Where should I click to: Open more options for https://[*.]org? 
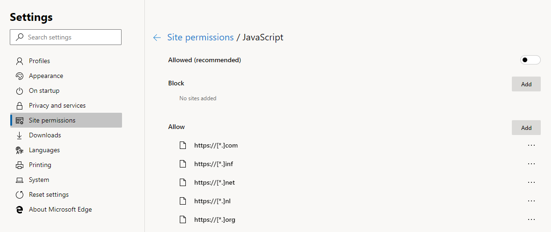pyautogui.click(x=531, y=219)
